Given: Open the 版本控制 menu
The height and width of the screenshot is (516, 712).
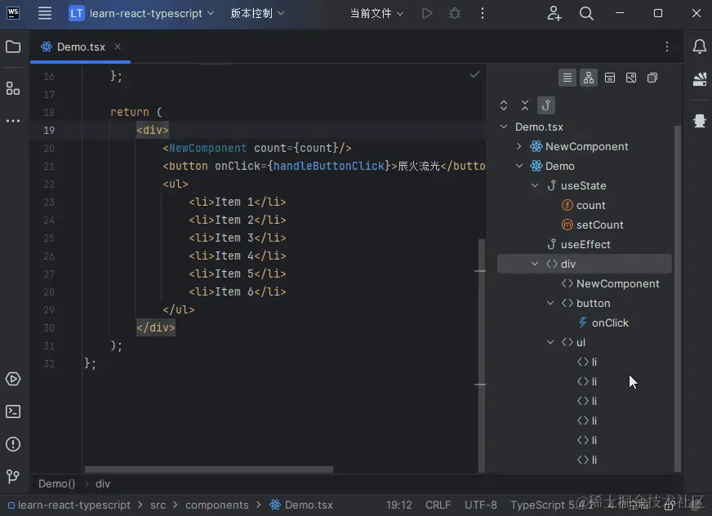Looking at the screenshot, I should 257,13.
